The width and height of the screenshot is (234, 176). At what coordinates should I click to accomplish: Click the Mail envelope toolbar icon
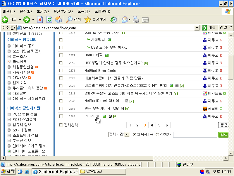[124, 20]
